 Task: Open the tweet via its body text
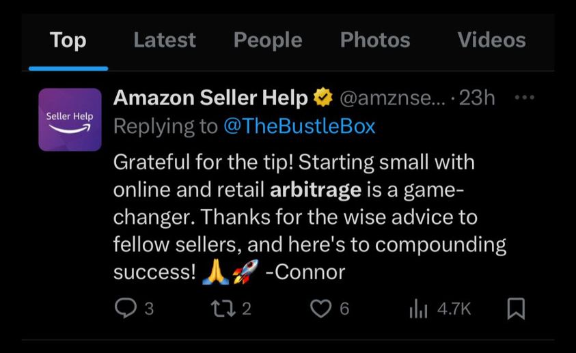[310, 217]
